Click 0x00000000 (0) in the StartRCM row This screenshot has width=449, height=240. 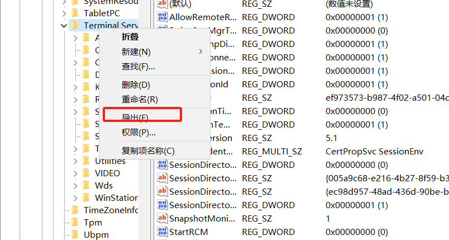[356, 232]
